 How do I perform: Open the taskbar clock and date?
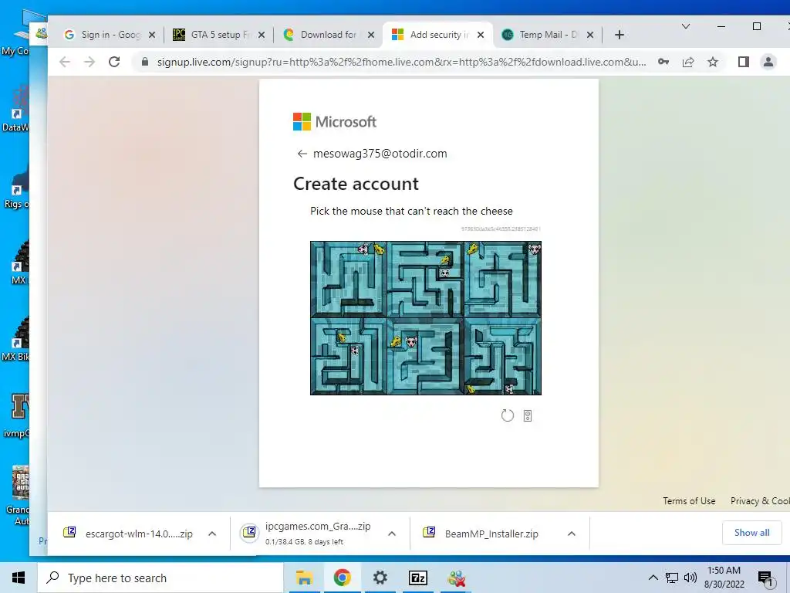click(724, 578)
